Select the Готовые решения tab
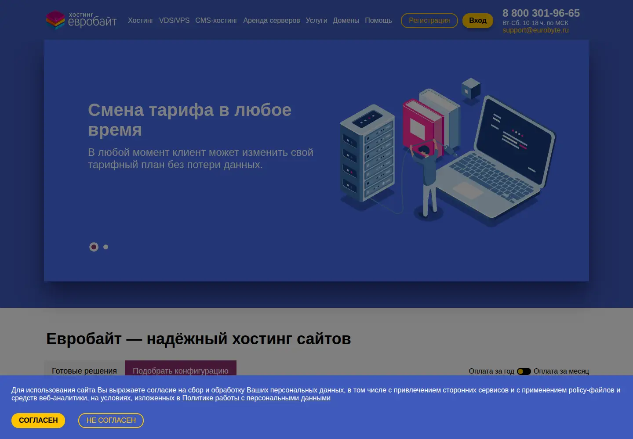The height and width of the screenshot is (439, 633). [x=84, y=371]
